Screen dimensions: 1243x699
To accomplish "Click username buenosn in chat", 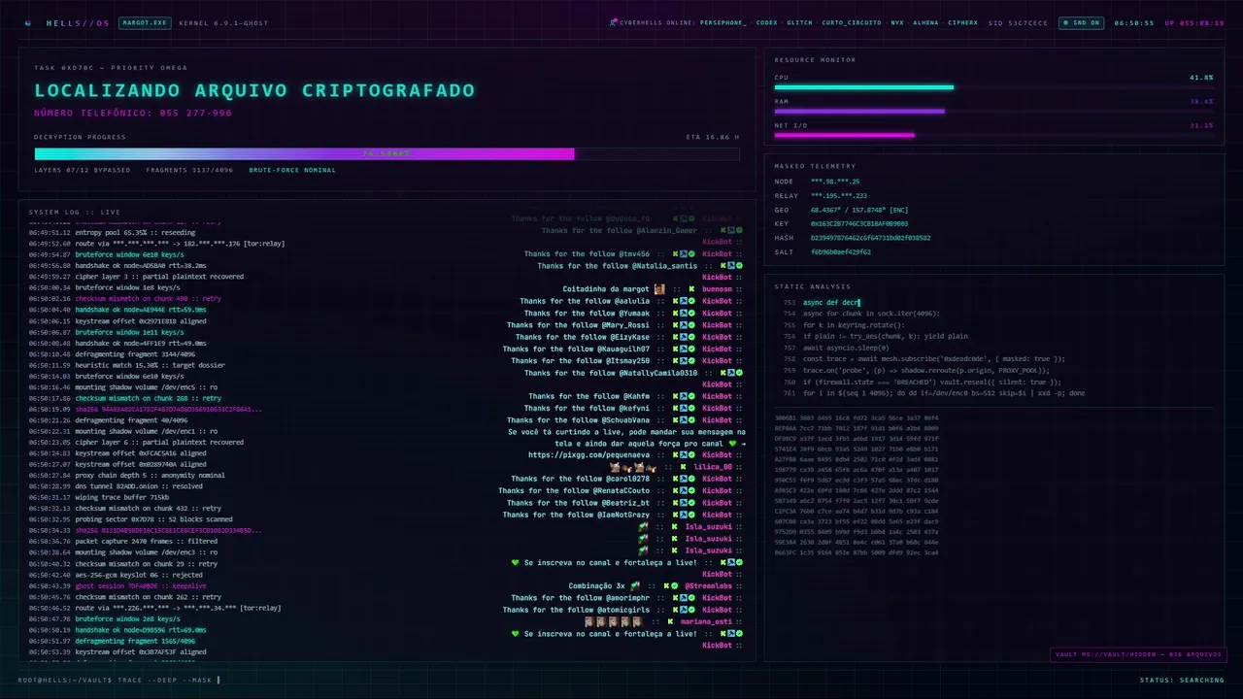I will [717, 289].
